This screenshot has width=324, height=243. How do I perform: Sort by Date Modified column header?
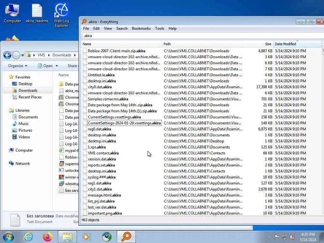pos(297,44)
